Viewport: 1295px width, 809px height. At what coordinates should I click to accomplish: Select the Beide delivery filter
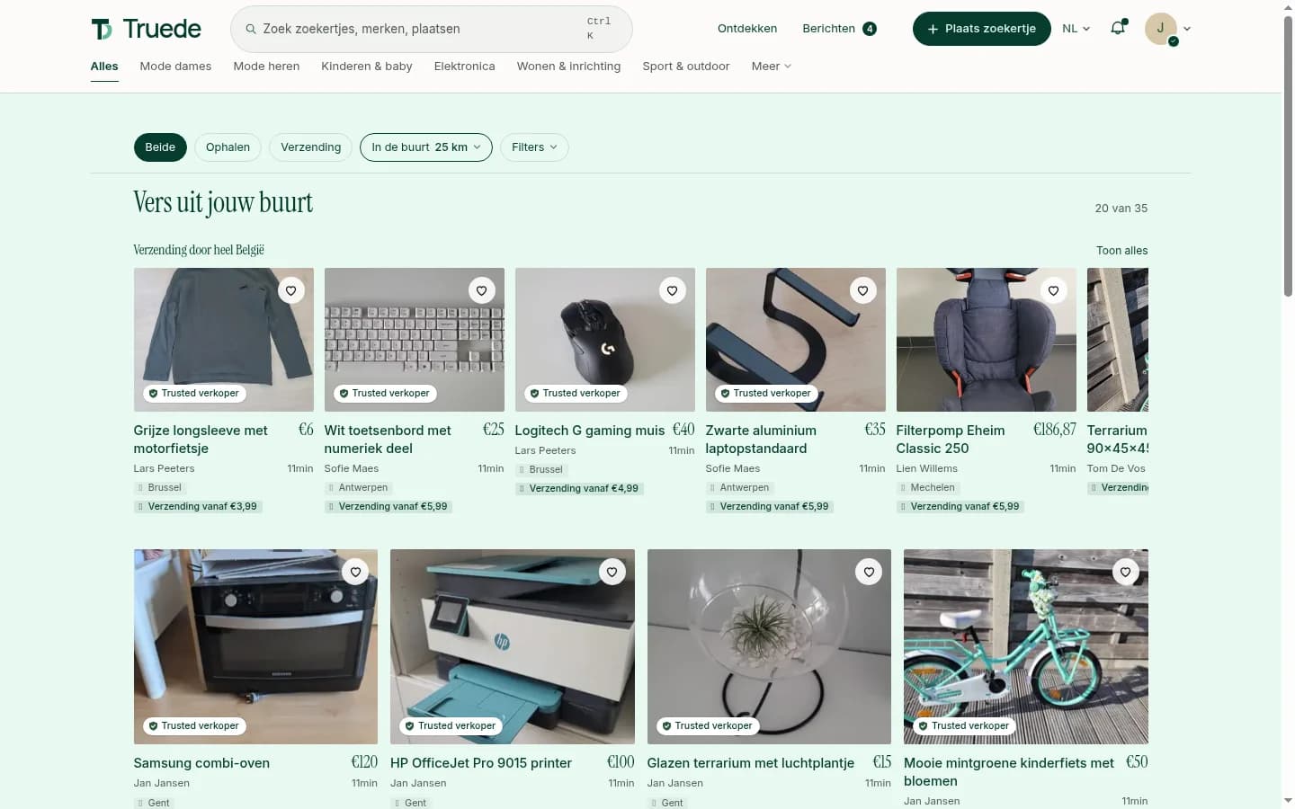[x=160, y=147]
